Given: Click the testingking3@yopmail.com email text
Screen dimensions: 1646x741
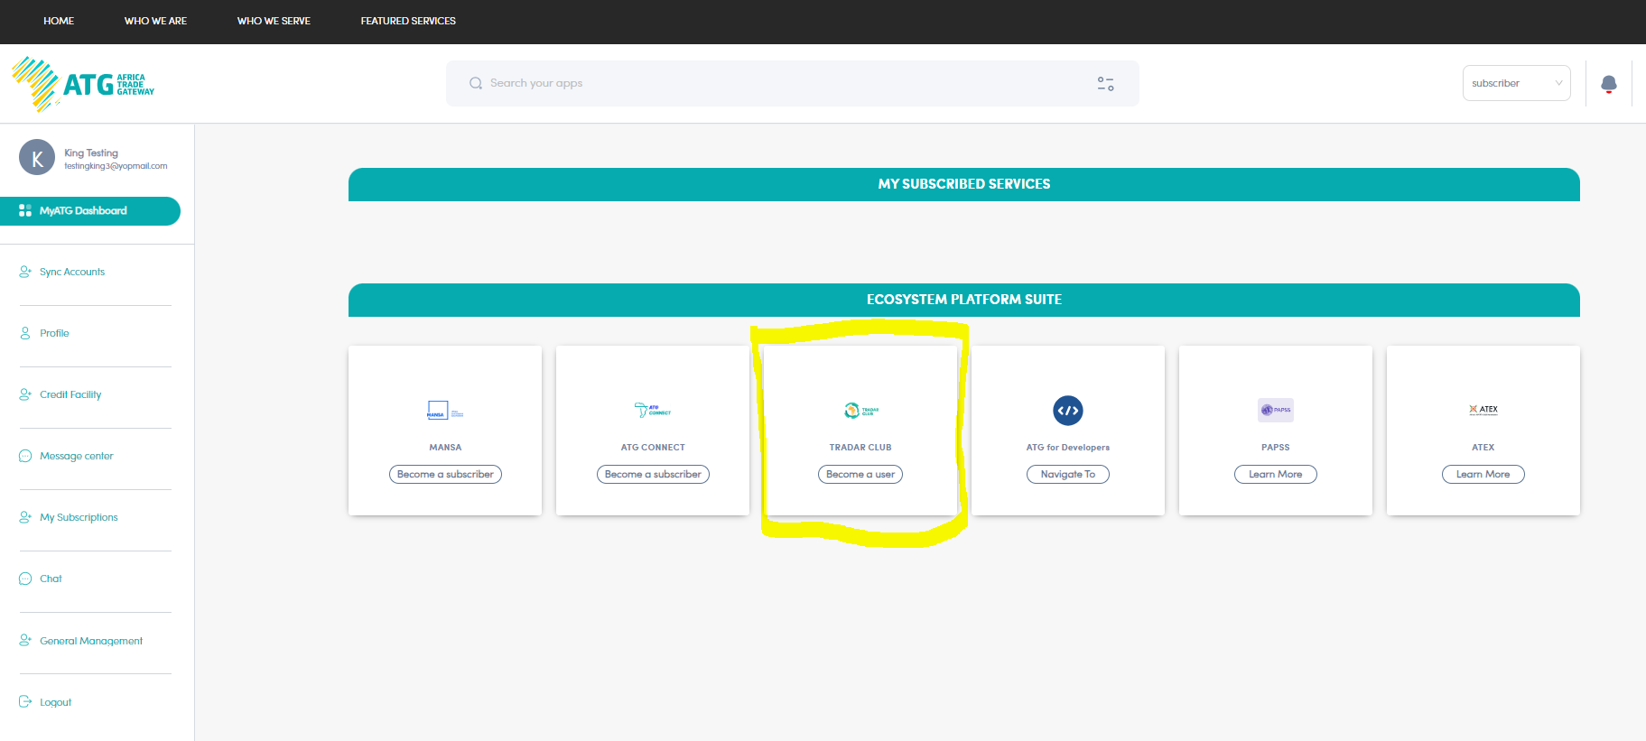Looking at the screenshot, I should click(116, 166).
